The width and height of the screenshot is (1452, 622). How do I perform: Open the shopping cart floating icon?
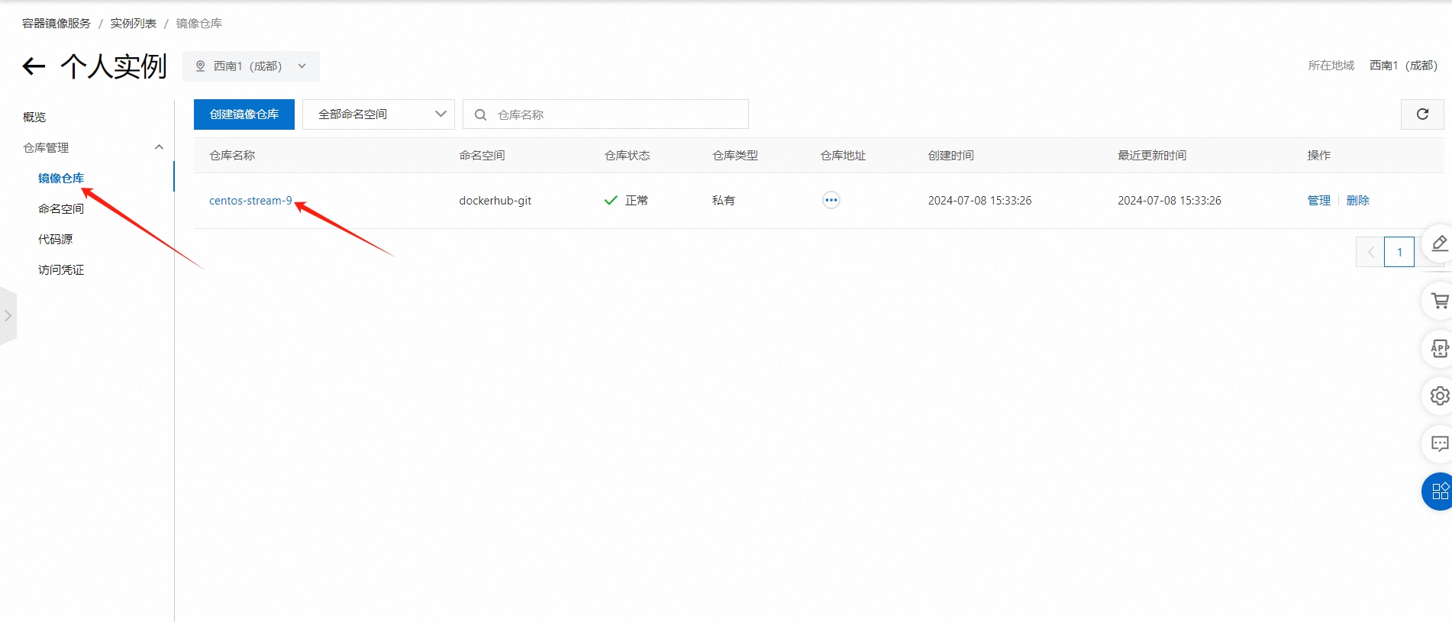(x=1439, y=301)
